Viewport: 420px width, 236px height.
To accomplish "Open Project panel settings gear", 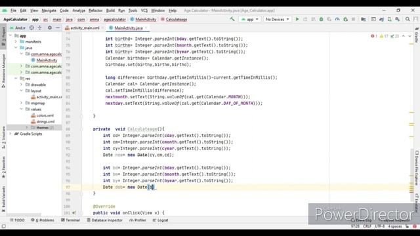I will pos(50,28).
